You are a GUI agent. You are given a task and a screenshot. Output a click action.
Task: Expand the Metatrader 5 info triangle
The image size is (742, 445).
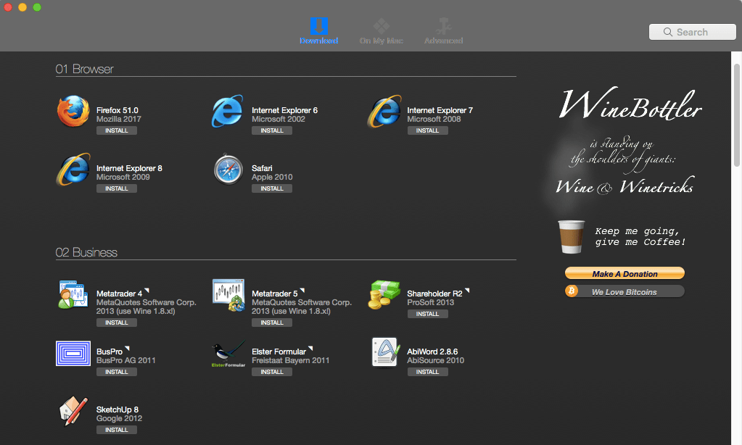tap(302, 291)
